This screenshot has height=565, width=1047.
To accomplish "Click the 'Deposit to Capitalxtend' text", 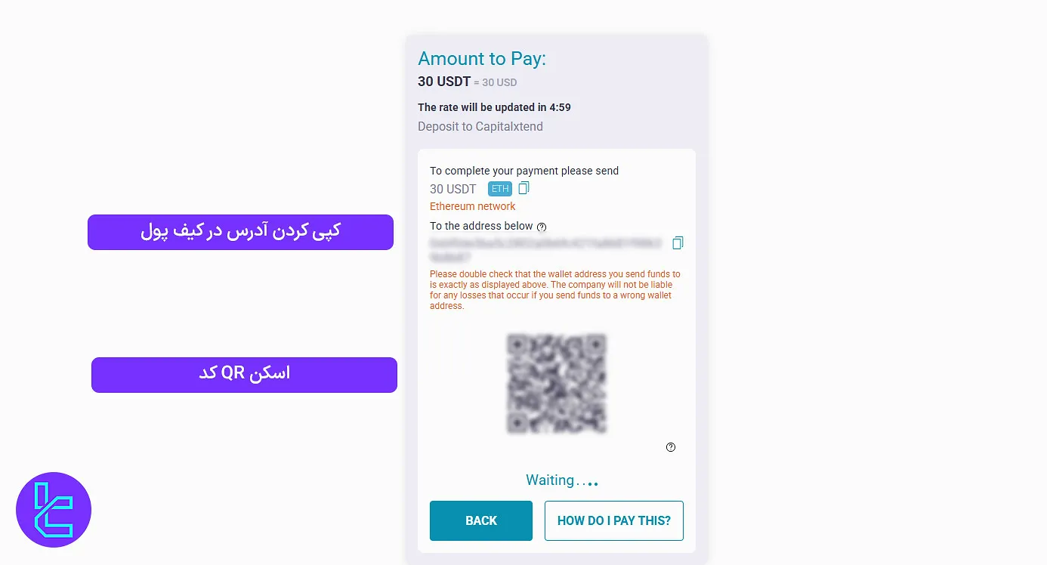I will [480, 126].
